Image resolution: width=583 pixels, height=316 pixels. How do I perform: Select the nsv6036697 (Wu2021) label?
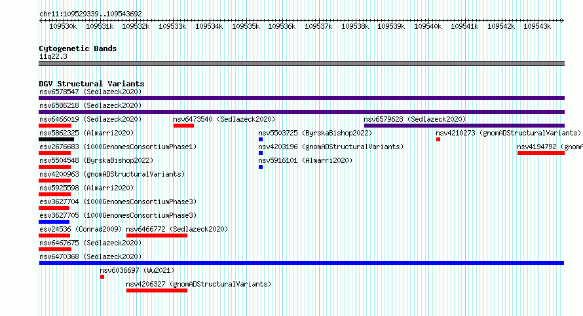click(137, 270)
